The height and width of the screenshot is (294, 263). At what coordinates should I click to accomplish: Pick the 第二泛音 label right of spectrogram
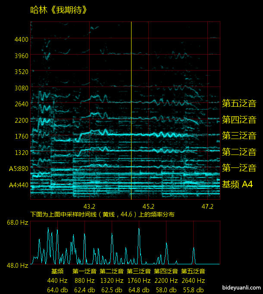pyautogui.click(x=239, y=152)
